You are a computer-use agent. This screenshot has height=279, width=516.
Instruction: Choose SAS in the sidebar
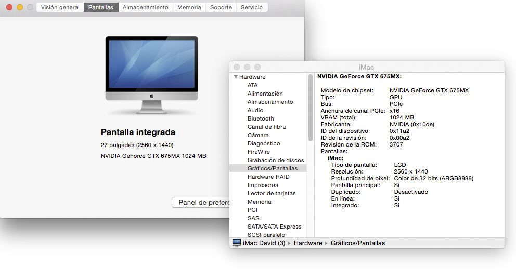[x=253, y=218]
